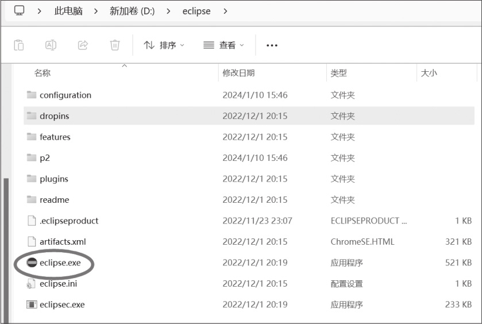
Task: Click the 233 KB size cell
Action: coord(458,304)
